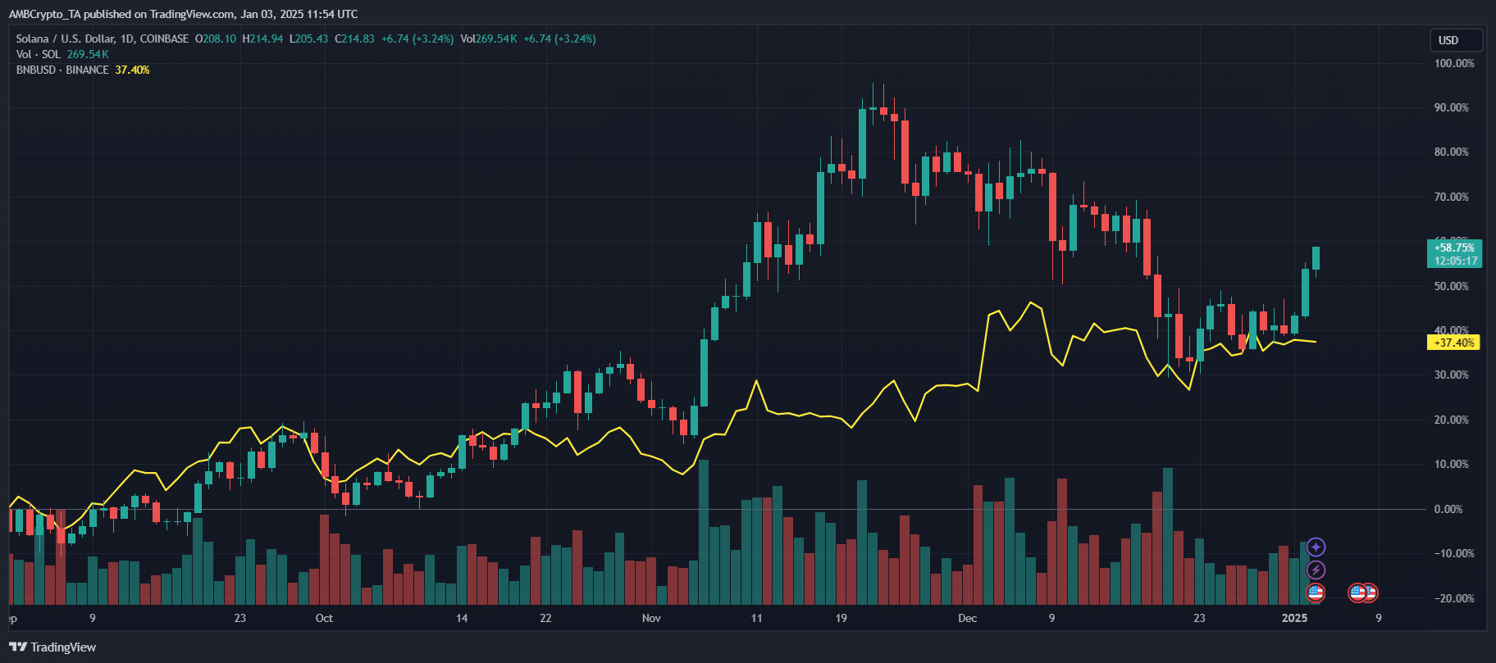Click the yellow +37.40% axis label
Screen dimensions: 1496x663
click(x=1454, y=343)
